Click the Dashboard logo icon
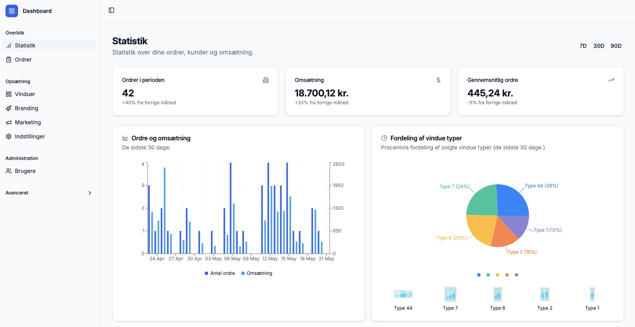This screenshot has height=327, width=635. tap(12, 11)
